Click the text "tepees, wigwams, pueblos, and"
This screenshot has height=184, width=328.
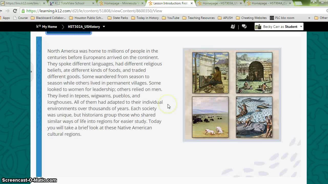click(x=107, y=96)
